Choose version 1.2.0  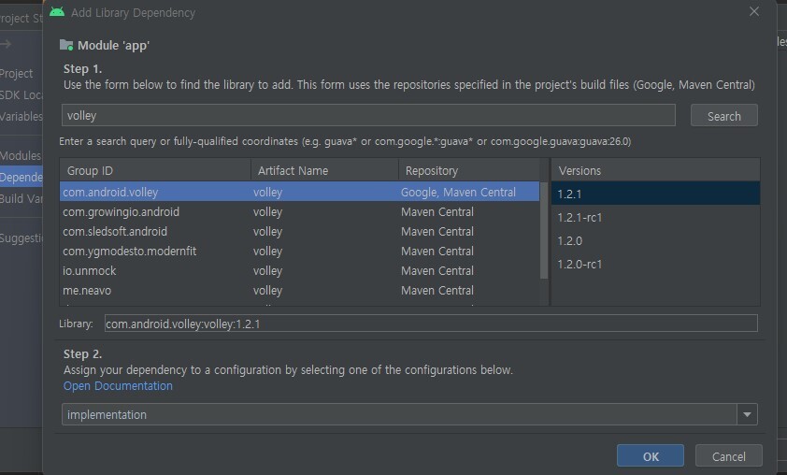(655, 241)
